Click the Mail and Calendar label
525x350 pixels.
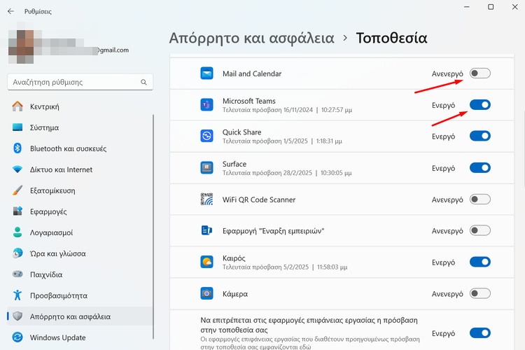252,73
